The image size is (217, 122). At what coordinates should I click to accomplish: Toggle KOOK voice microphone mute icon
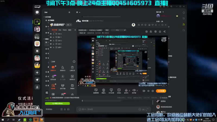click(65, 109)
